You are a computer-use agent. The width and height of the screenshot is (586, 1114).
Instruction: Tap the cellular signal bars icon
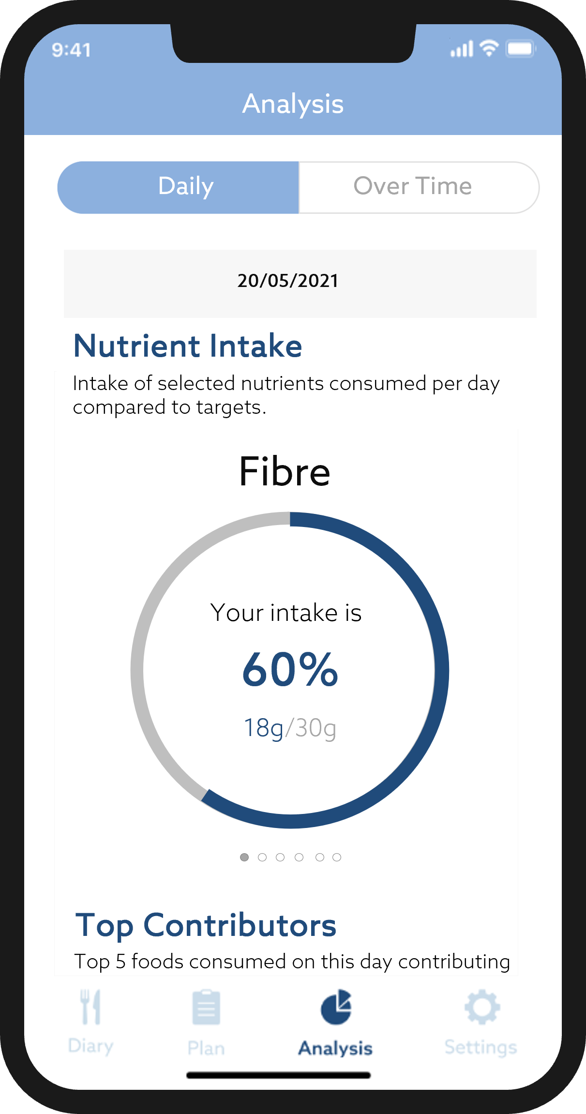pos(461,49)
